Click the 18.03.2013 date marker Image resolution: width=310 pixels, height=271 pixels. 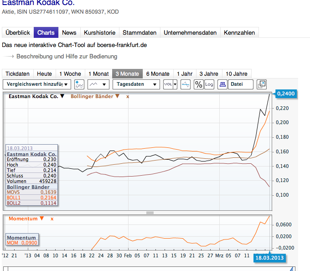[x=269, y=258]
